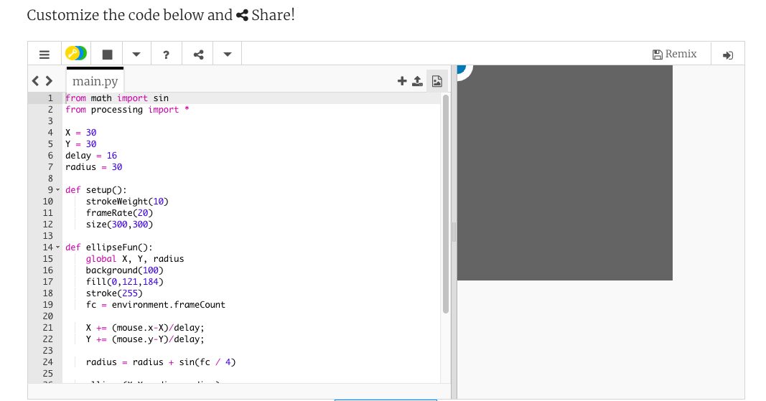This screenshot has width=766, height=401.
Task: Expand the run options dropdown arrow
Action: coord(136,55)
